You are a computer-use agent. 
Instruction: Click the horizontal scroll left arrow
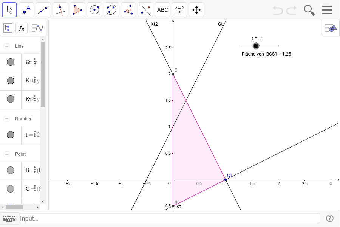tap(2, 207)
